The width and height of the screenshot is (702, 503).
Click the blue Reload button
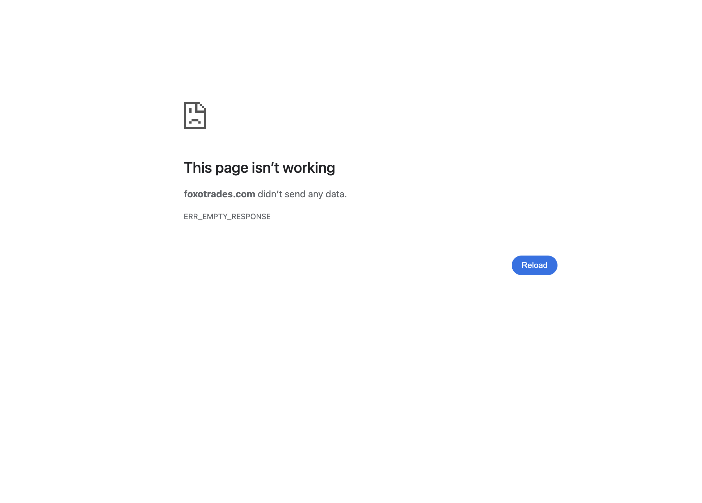coord(534,265)
